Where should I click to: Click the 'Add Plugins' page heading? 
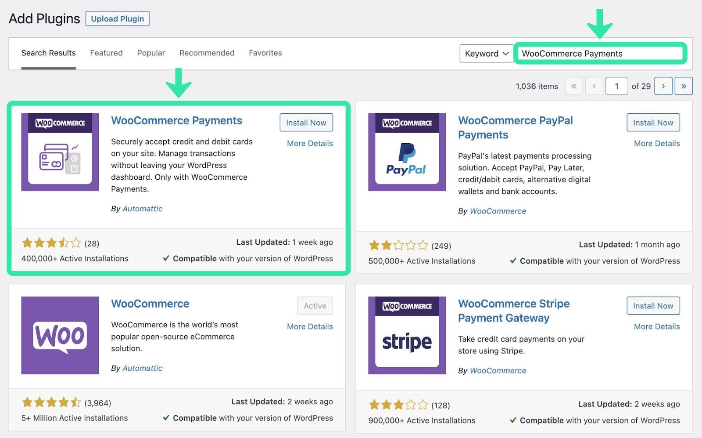(44, 19)
